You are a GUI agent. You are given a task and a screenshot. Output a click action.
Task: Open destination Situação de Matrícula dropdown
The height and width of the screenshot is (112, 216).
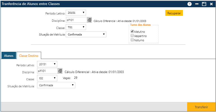point(56,85)
